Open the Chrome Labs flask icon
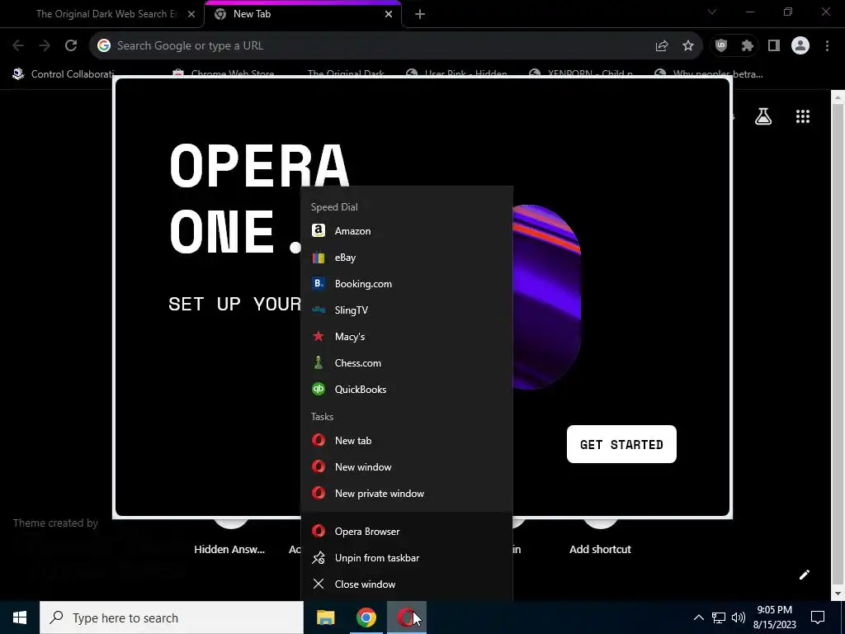The width and height of the screenshot is (845, 634). [763, 116]
